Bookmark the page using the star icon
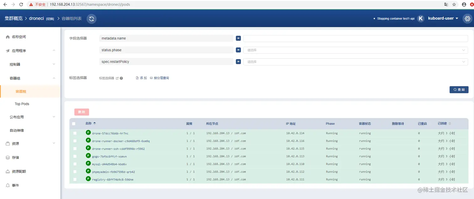 pos(454,4)
